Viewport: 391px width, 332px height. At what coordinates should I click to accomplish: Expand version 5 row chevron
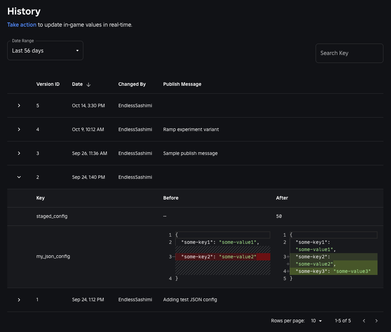click(19, 105)
